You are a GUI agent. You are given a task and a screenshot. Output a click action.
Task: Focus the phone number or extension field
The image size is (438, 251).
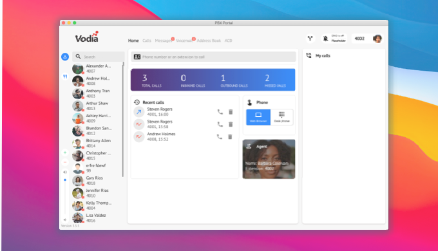pos(213,57)
